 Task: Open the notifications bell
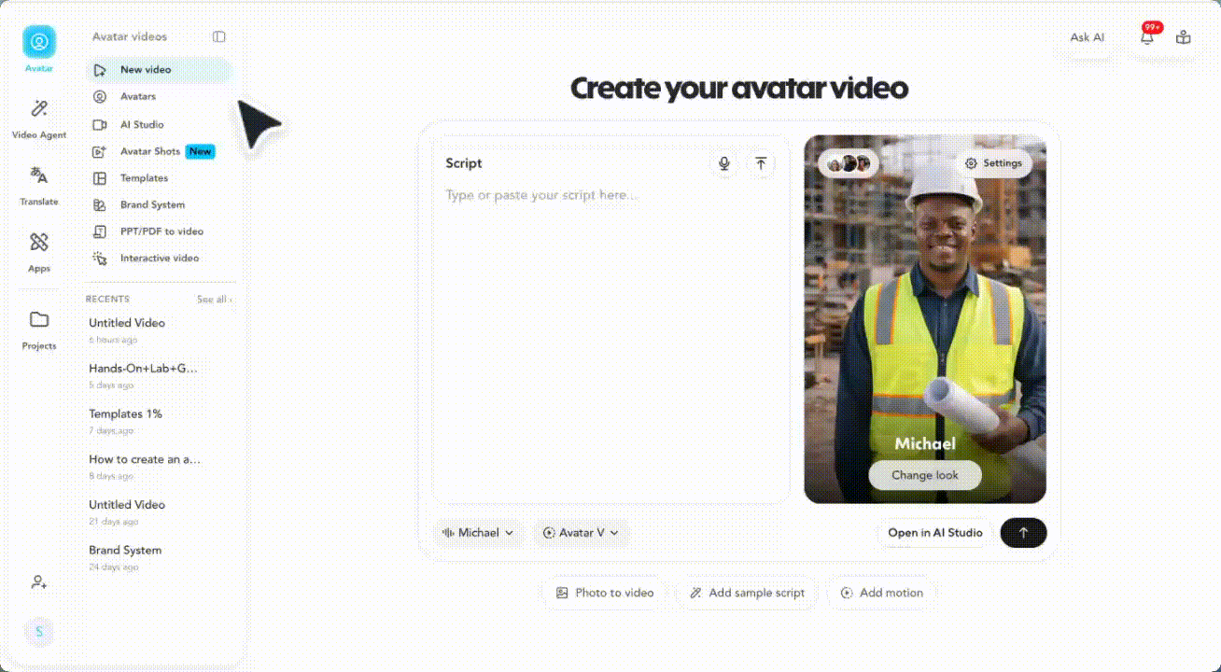pyautogui.click(x=1147, y=37)
